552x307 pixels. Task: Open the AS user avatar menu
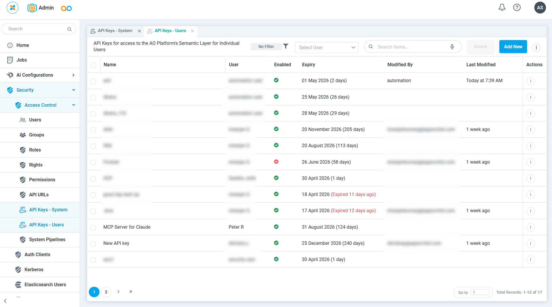pos(540,8)
